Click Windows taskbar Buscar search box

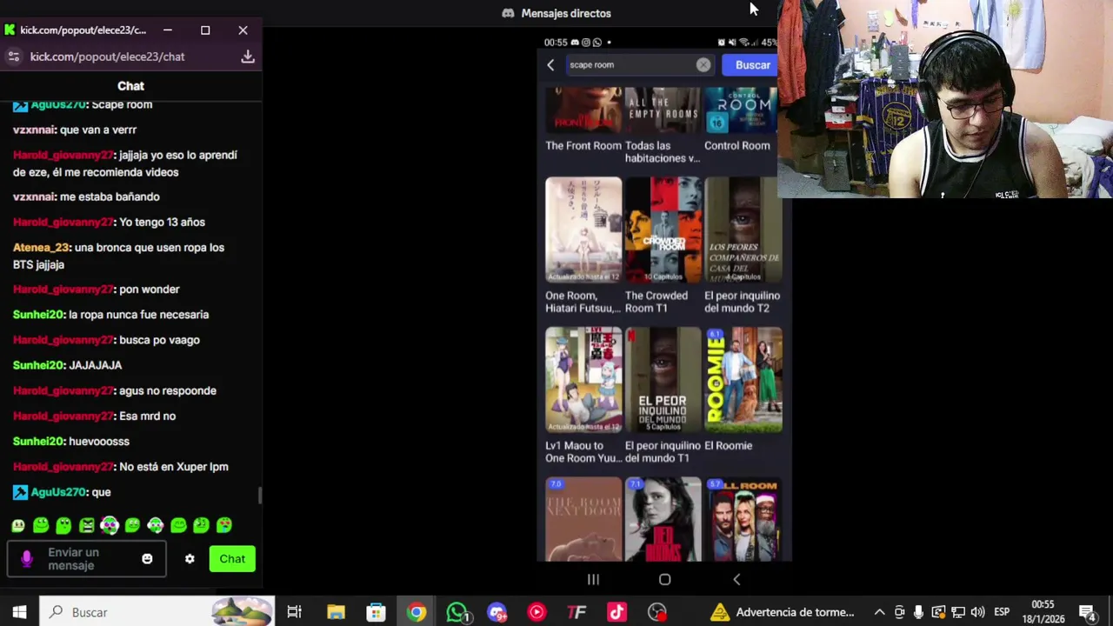pos(157,612)
